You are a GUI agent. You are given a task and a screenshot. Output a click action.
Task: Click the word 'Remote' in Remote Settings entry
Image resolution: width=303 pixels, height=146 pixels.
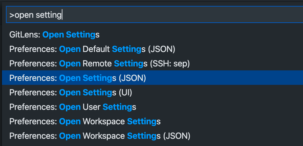[x=97, y=63]
